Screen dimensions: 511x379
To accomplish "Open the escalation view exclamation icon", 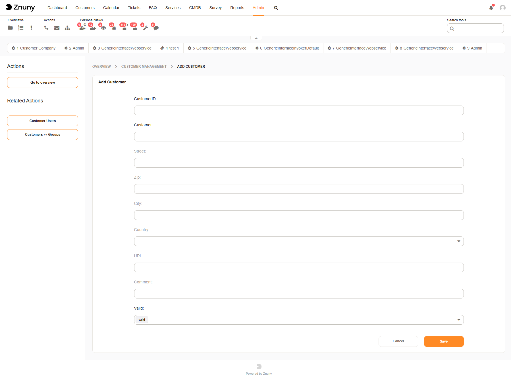I will click(31, 28).
